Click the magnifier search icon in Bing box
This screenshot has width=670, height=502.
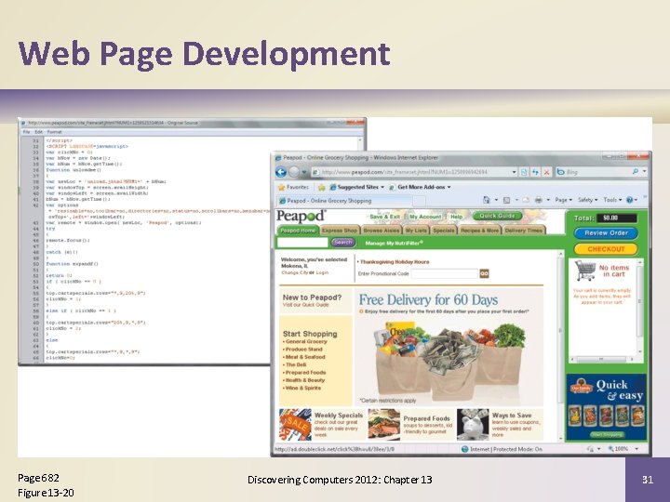[x=636, y=172]
